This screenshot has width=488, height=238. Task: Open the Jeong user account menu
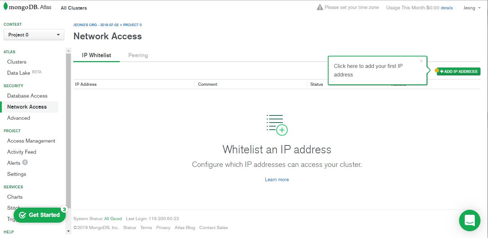click(472, 8)
